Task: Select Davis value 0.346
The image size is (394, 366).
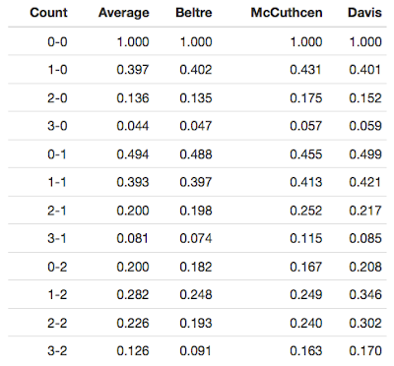Action: tap(365, 294)
